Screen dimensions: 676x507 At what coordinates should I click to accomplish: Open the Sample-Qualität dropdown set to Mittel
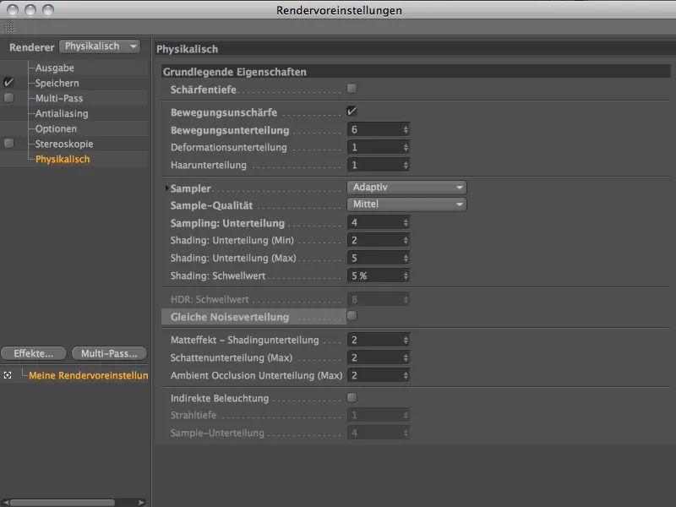(x=406, y=204)
